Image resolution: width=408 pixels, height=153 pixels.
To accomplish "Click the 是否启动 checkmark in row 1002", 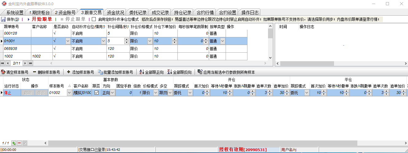I will 55,56.
